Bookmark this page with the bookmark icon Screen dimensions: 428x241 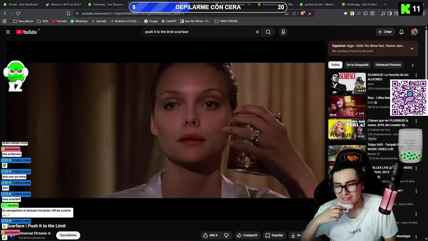tap(68, 13)
